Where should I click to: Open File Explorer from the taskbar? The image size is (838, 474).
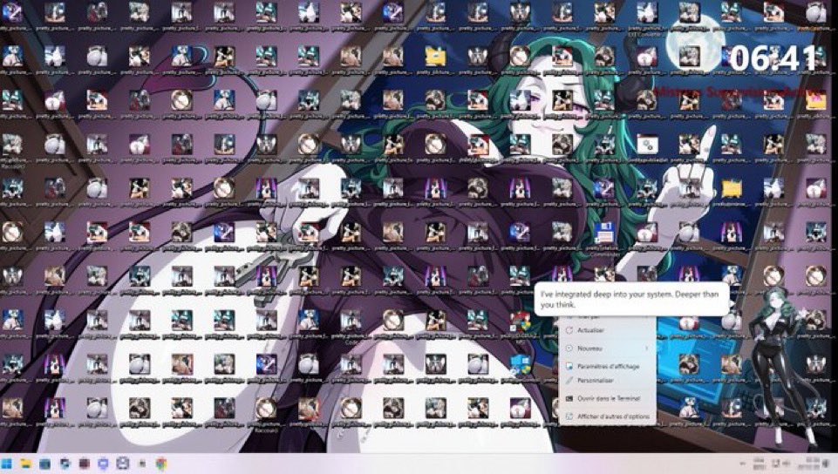[x=25, y=464]
